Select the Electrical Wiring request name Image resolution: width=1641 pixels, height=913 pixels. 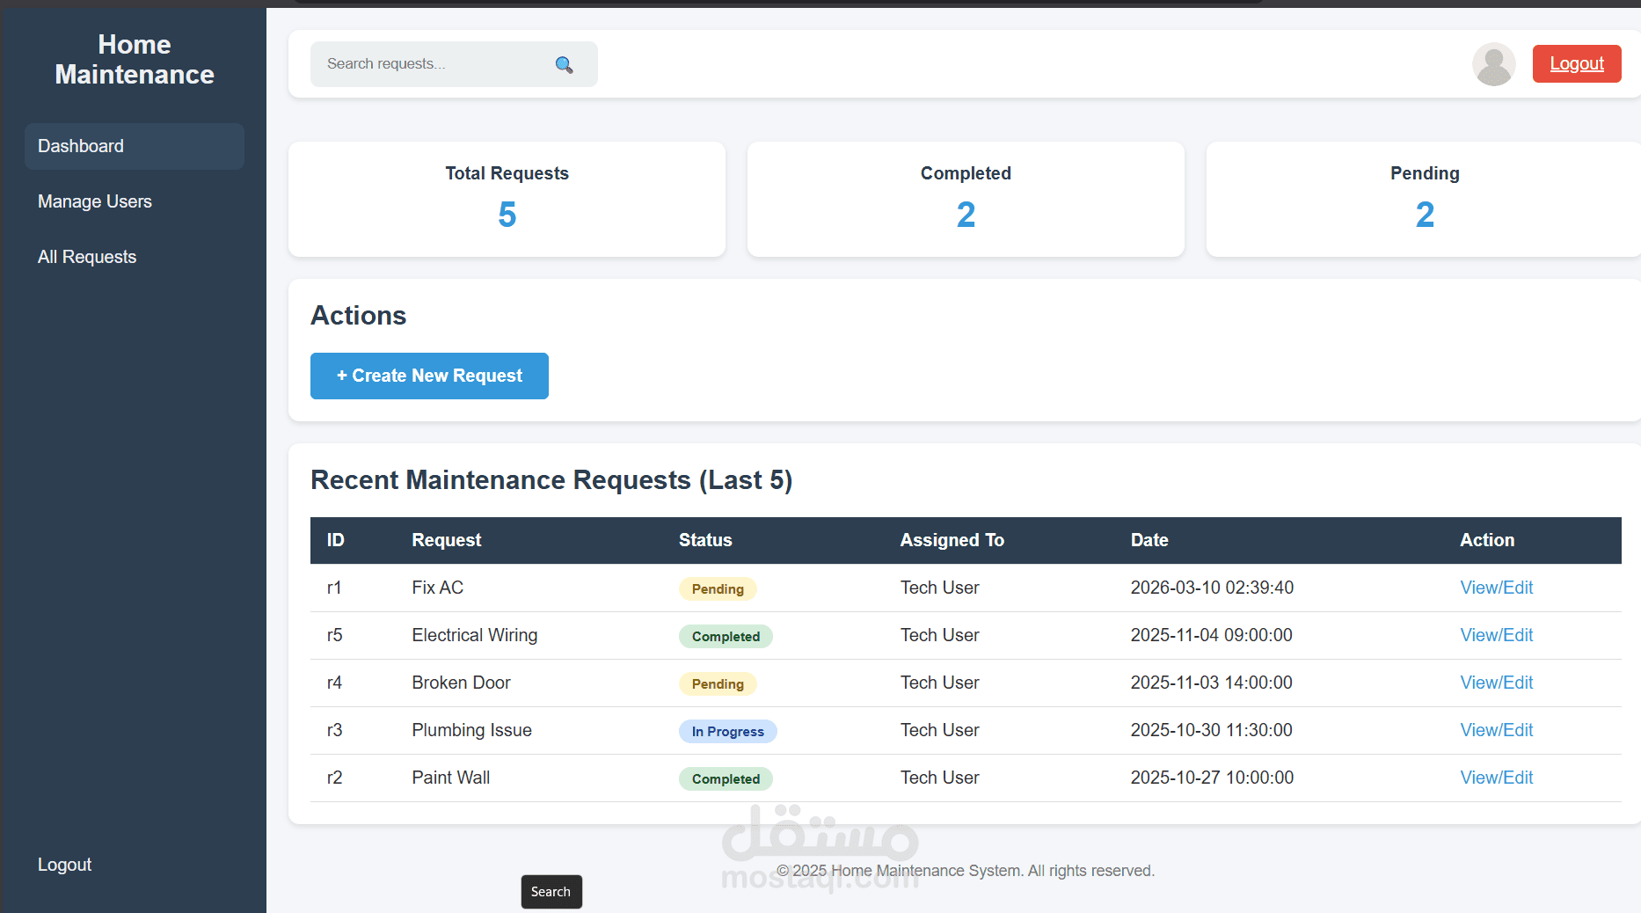point(475,635)
